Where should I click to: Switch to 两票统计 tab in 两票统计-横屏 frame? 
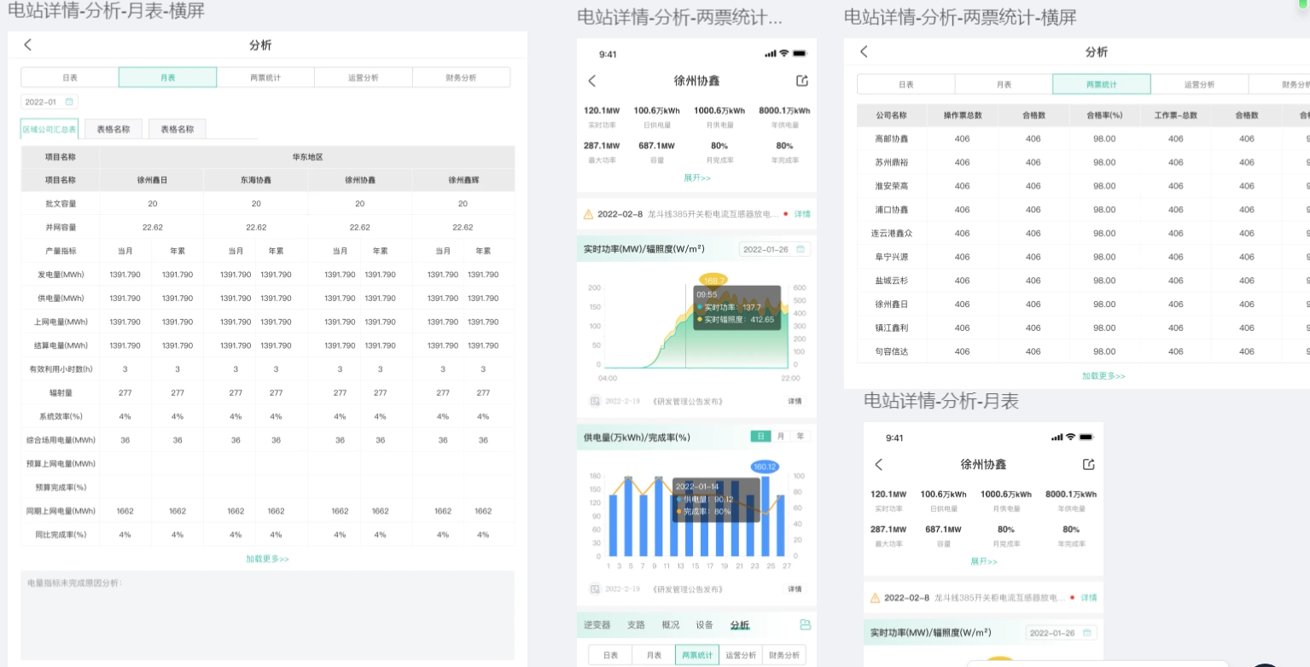(1102, 84)
